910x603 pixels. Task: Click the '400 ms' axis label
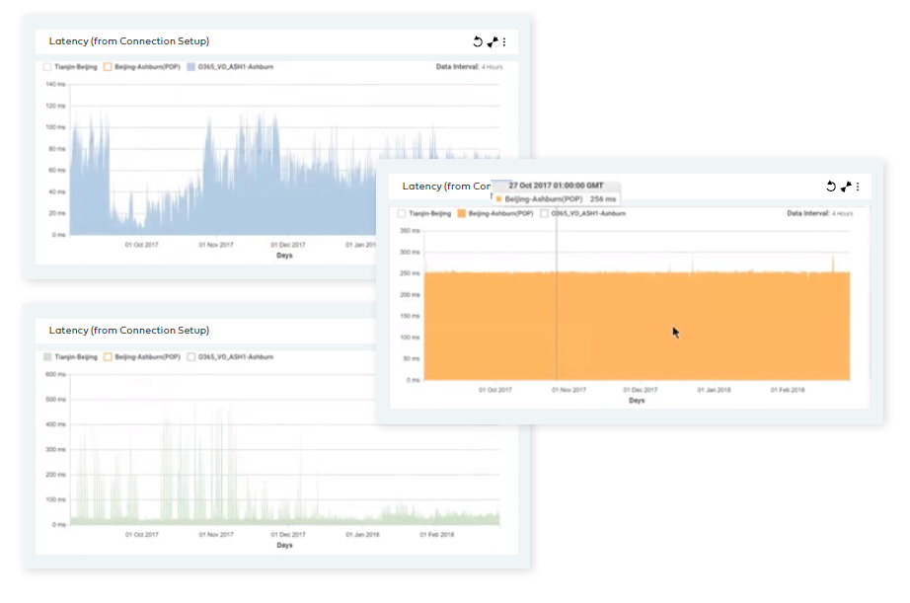55,424
